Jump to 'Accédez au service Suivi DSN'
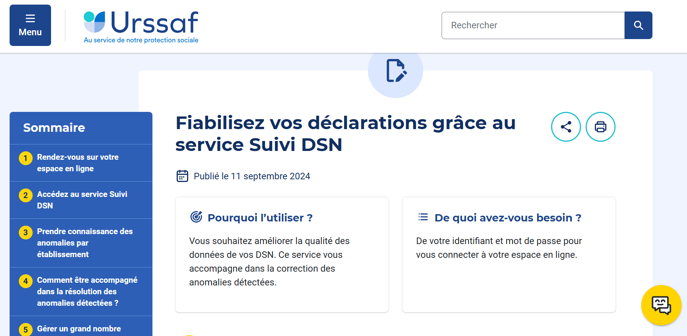The width and height of the screenshot is (687, 336). point(82,200)
